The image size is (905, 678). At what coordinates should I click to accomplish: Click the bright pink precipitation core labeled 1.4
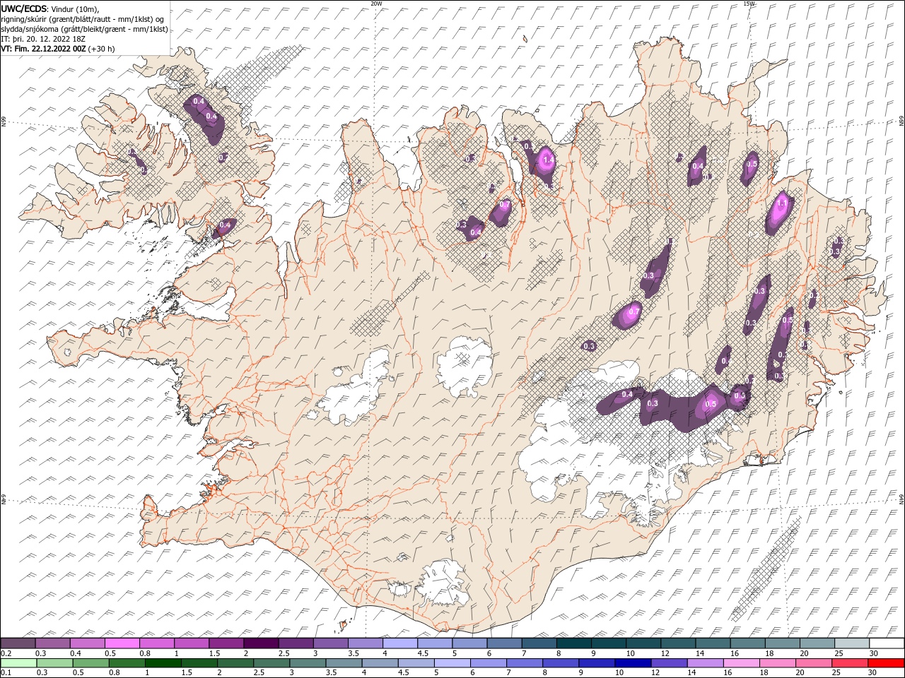[x=545, y=160]
